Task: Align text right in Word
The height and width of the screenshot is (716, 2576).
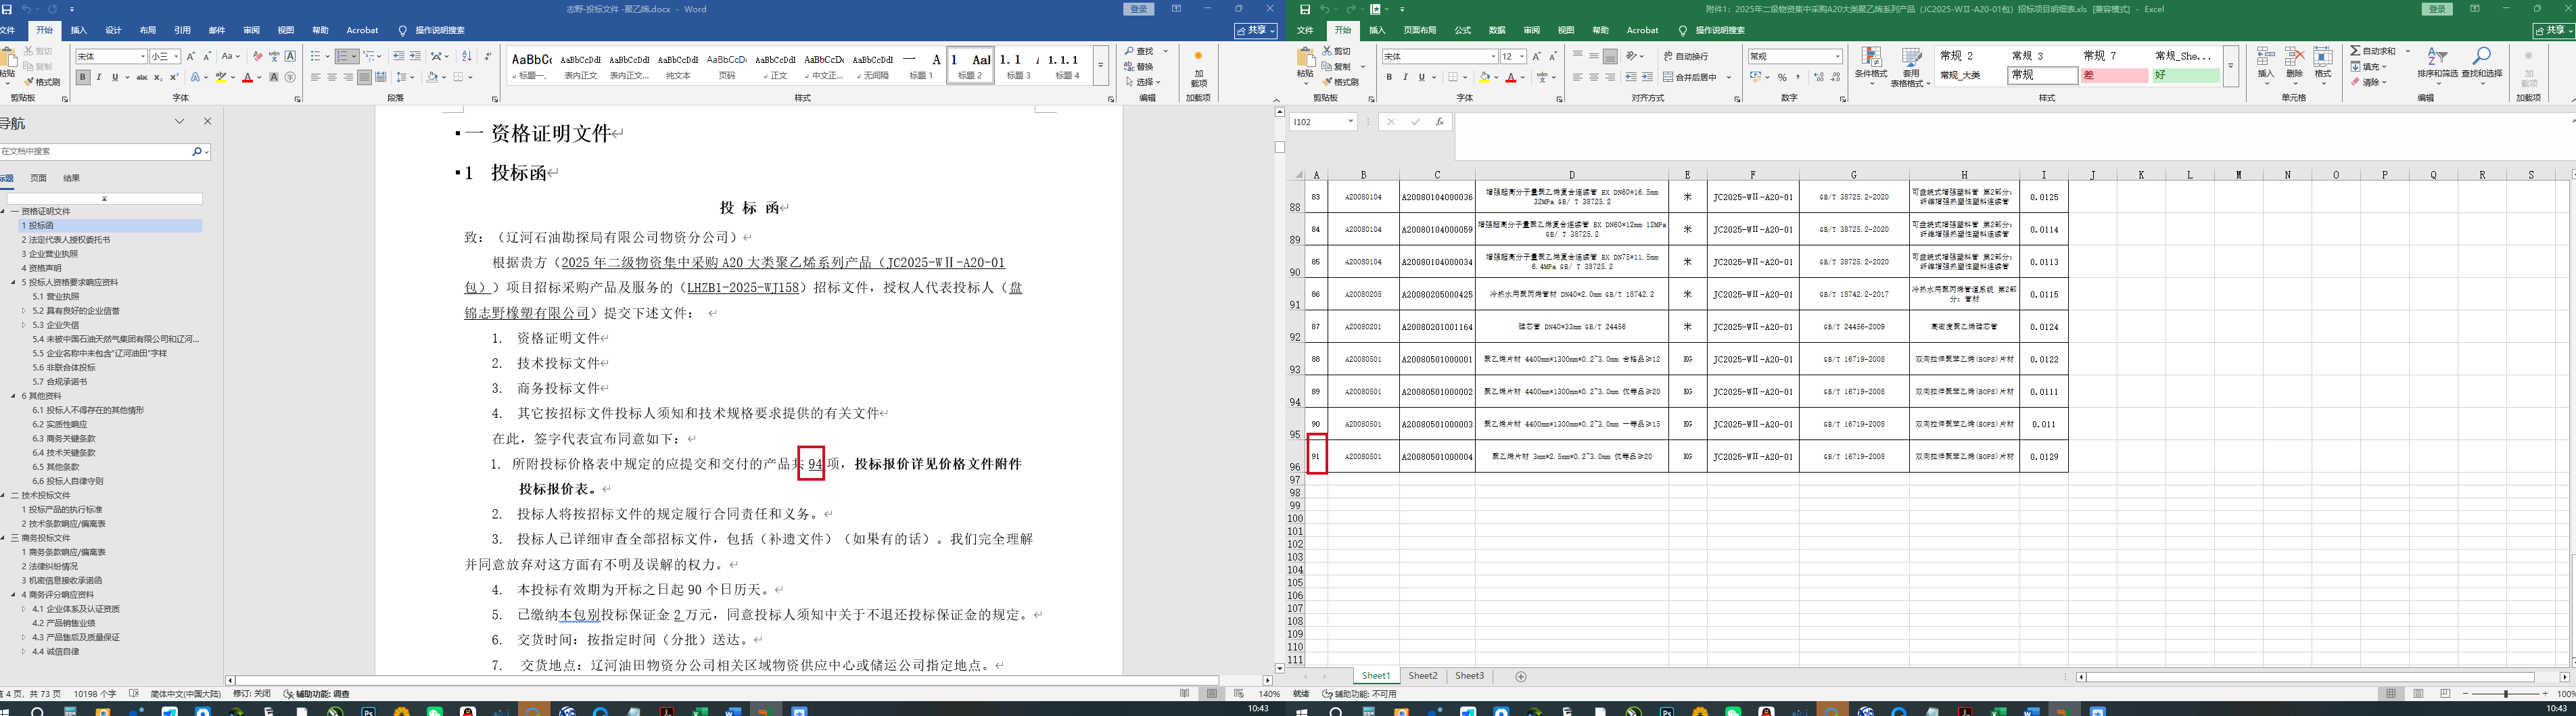Action: click(348, 77)
